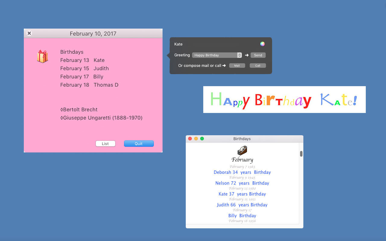The width and height of the screenshot is (386, 241).
Task: Select Judith's February 15 birthday entry
Action: point(84,68)
